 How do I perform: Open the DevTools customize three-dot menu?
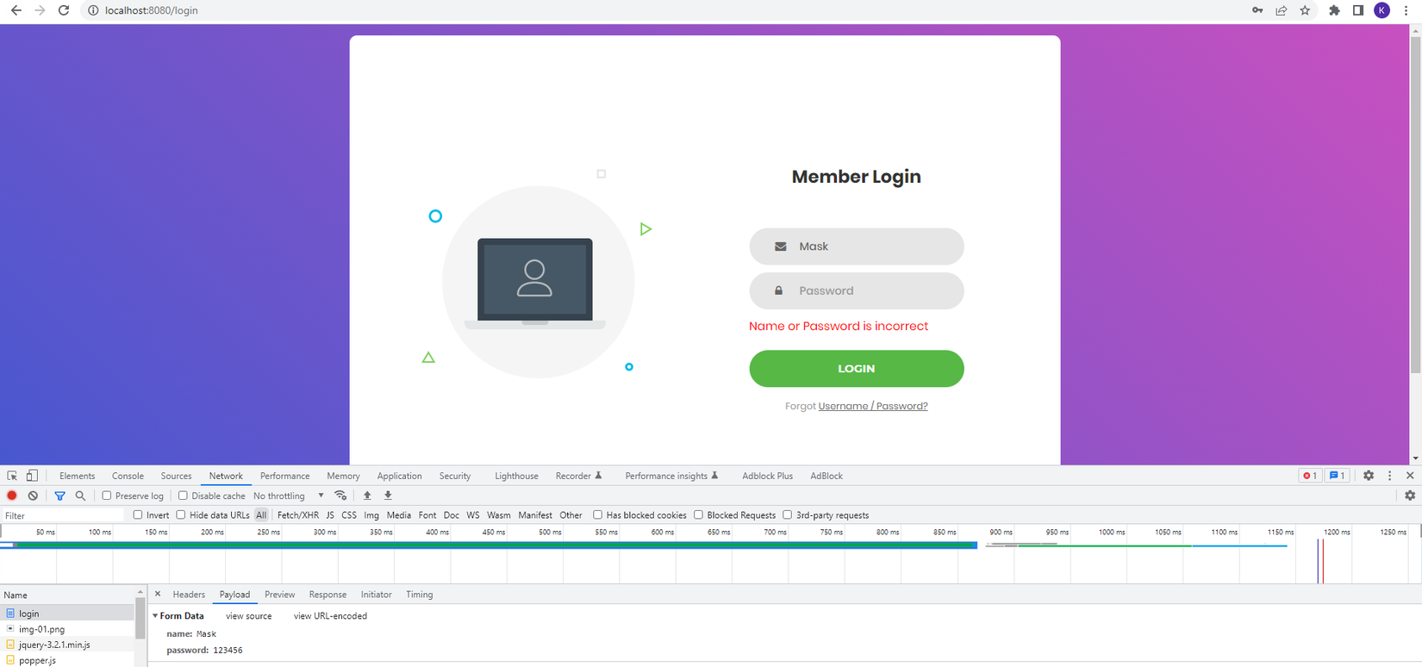point(1389,476)
